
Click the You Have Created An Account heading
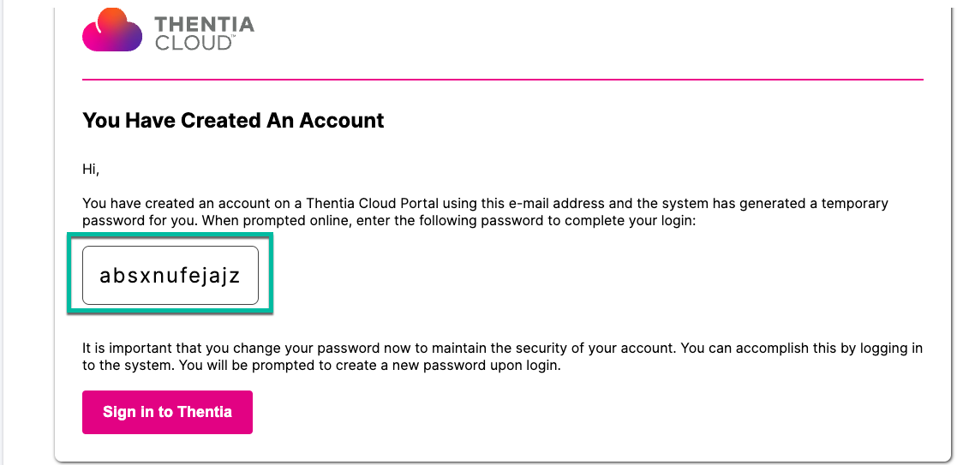click(233, 120)
